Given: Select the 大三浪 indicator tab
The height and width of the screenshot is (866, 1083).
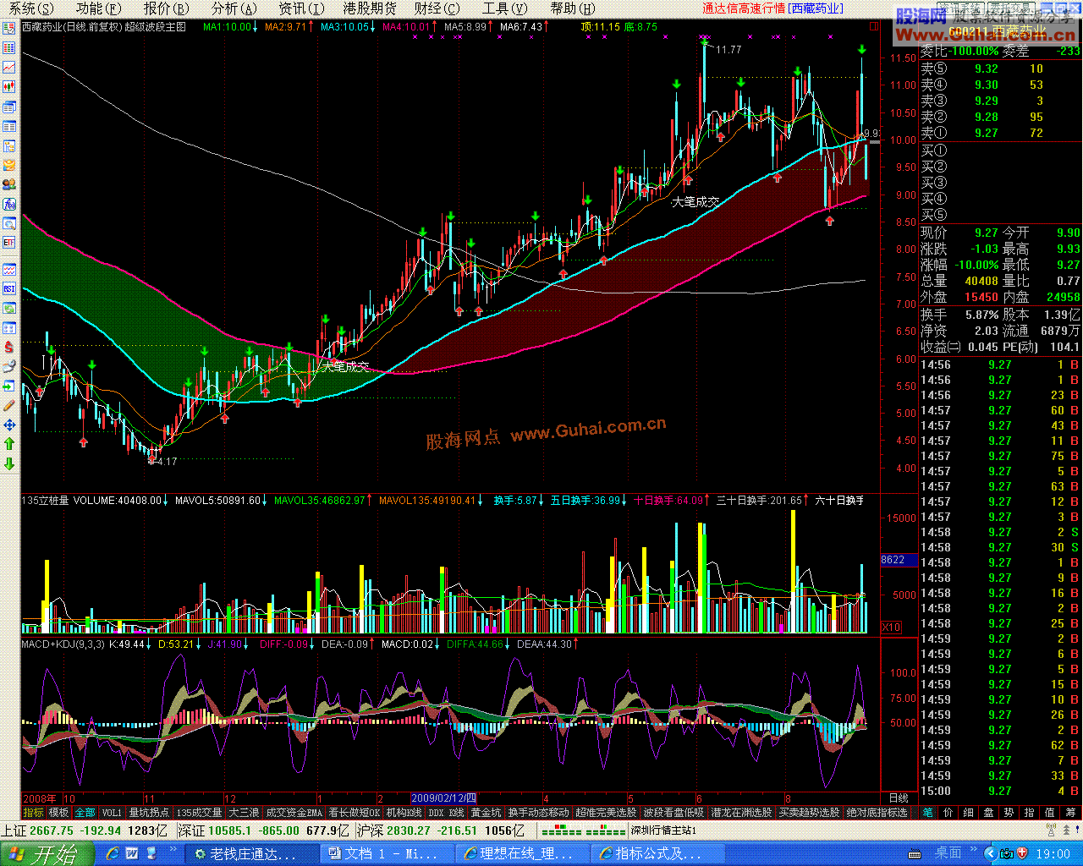Looking at the screenshot, I should 244,813.
